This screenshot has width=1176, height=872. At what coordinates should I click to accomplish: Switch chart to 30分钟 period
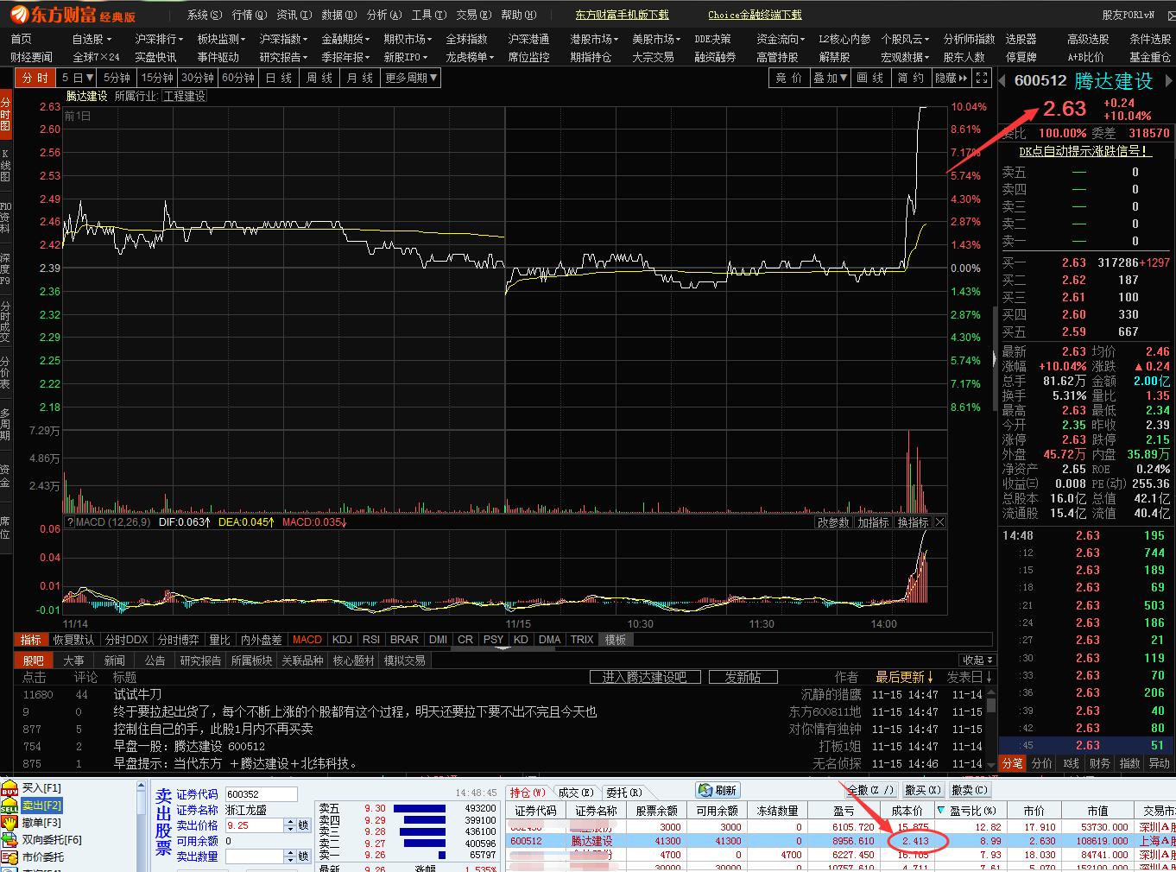click(x=198, y=78)
